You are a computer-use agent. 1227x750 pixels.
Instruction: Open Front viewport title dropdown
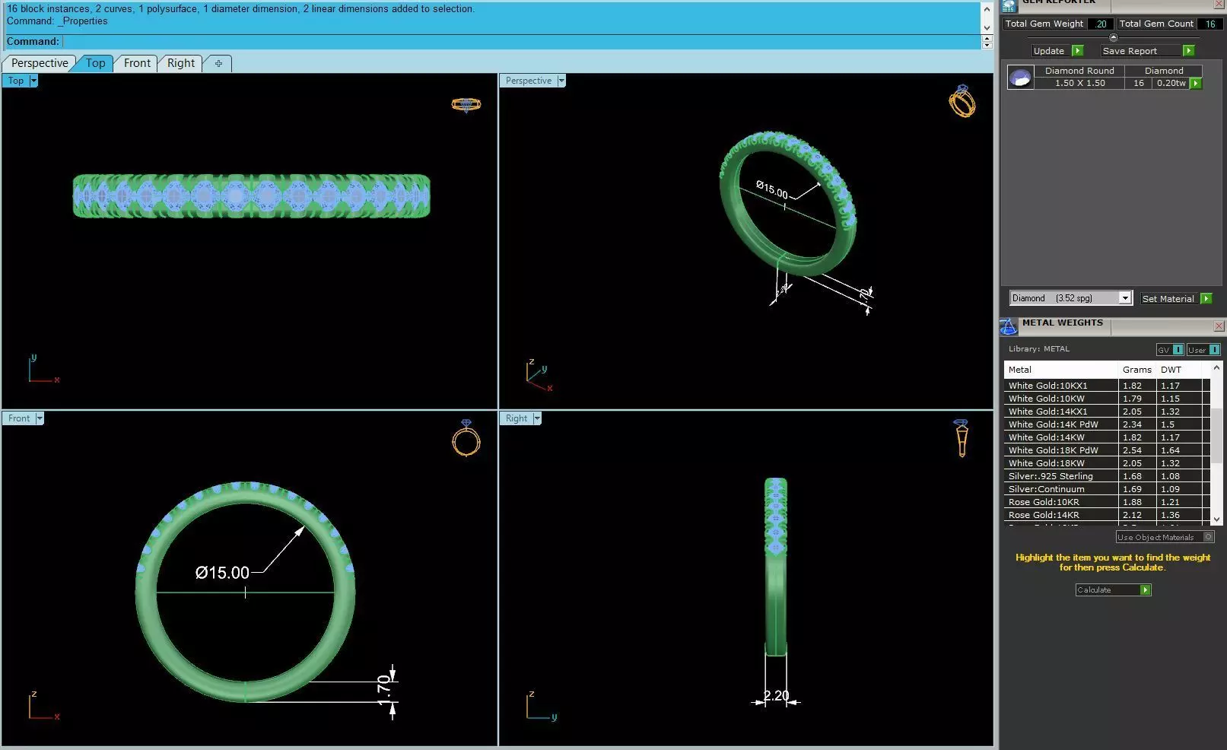(40, 418)
